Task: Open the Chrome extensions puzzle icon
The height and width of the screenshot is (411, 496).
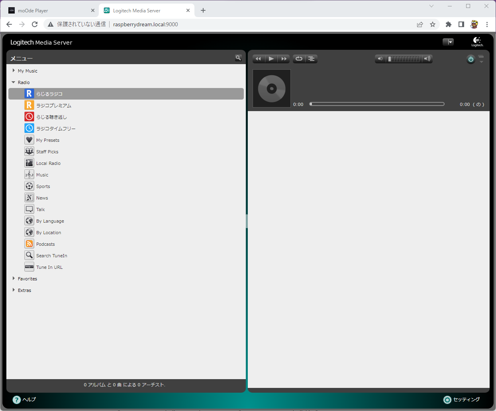Action: pyautogui.click(x=449, y=24)
